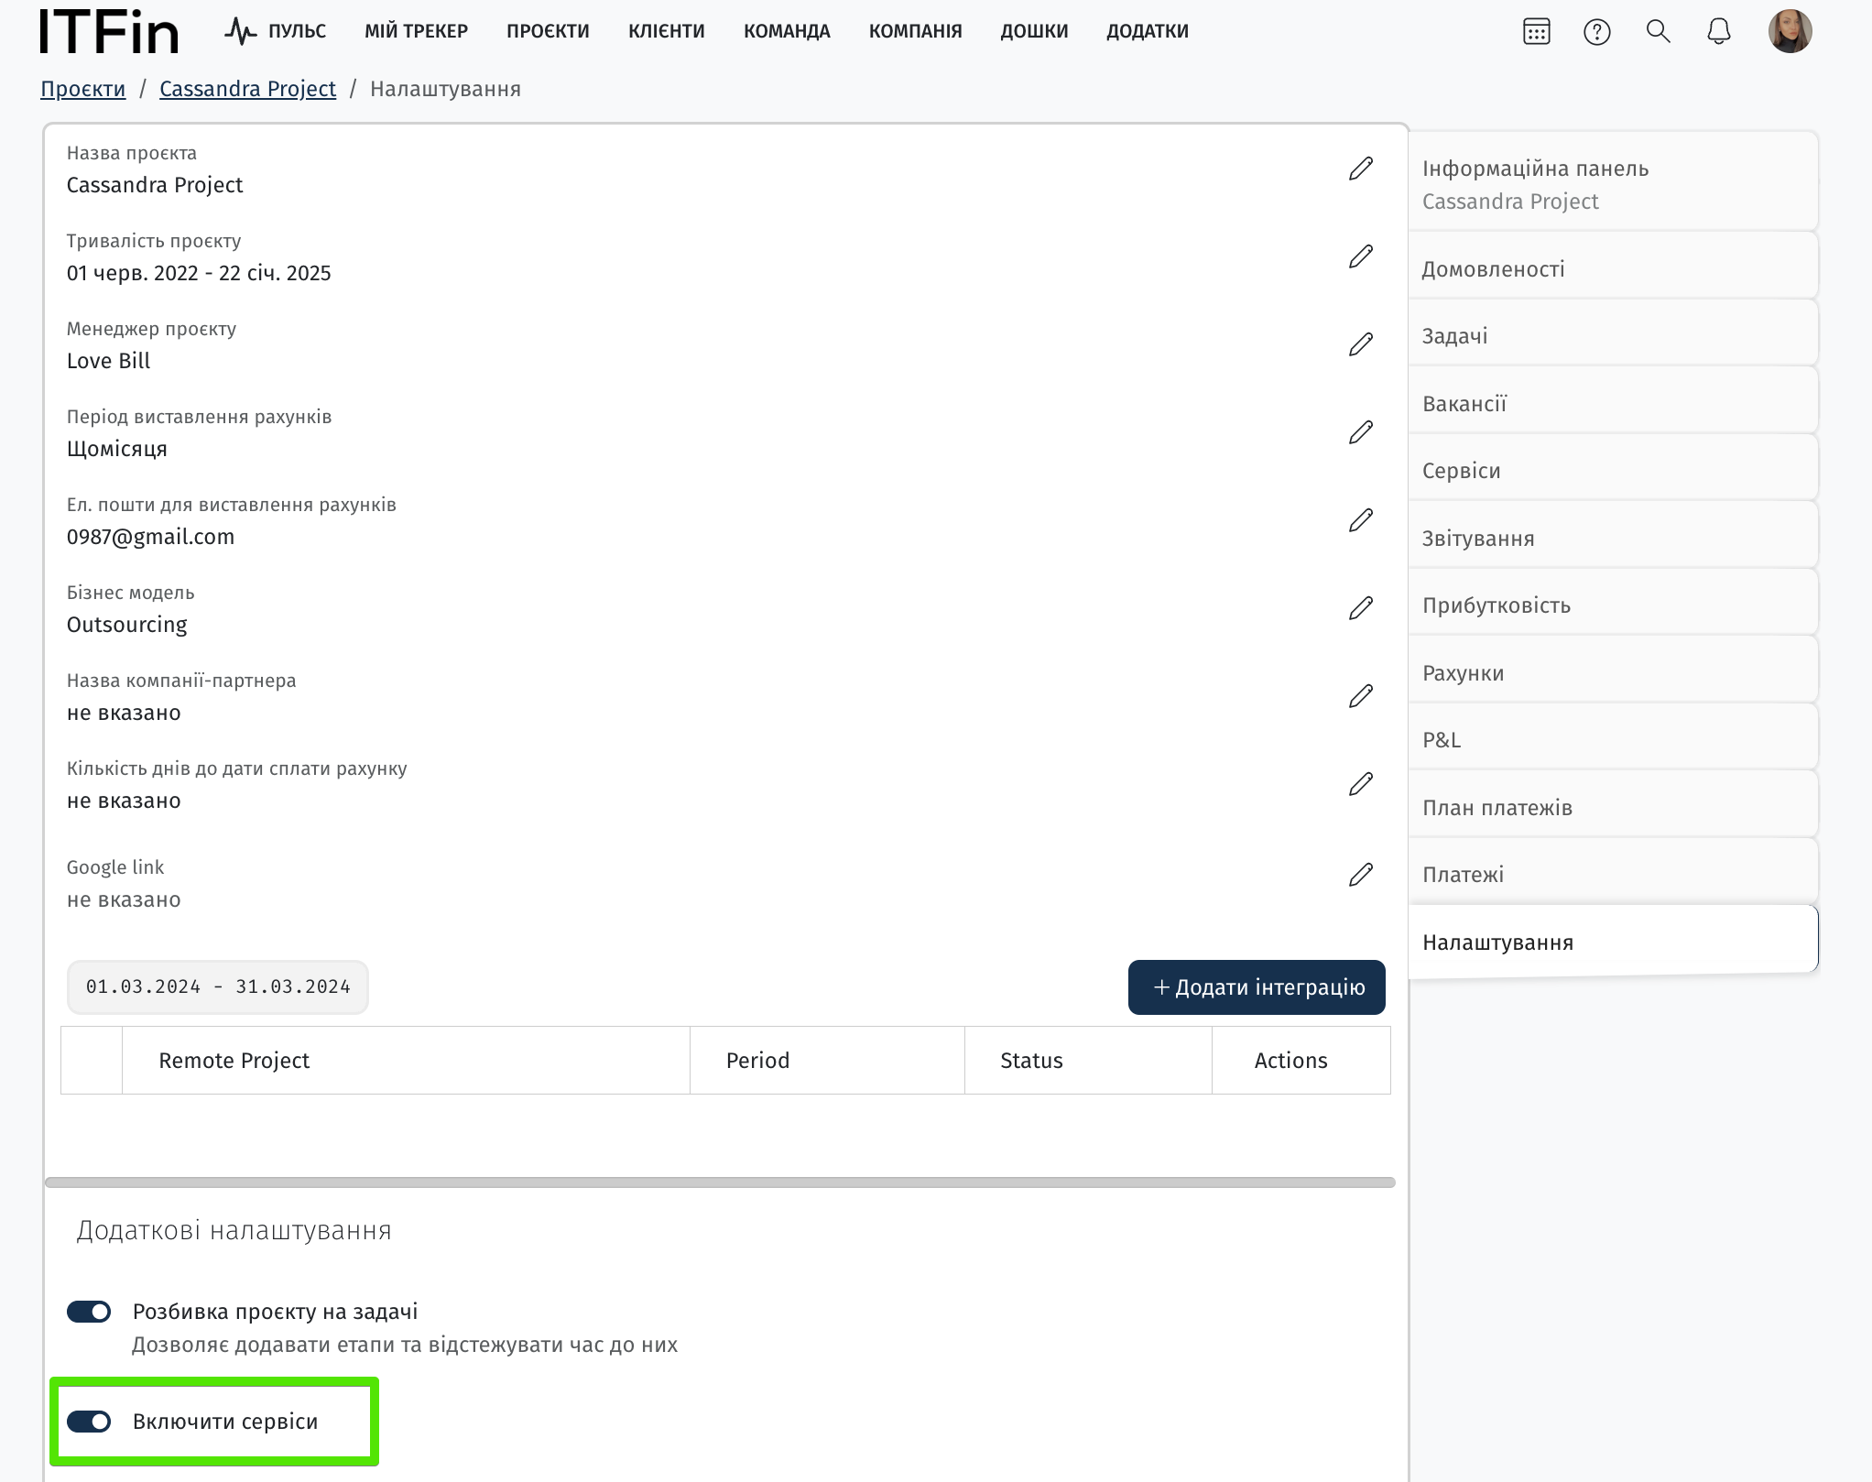Viewport: 1872px width, 1482px height.
Task: Open Інформаційна панель sidebar tab
Action: 1613,181
